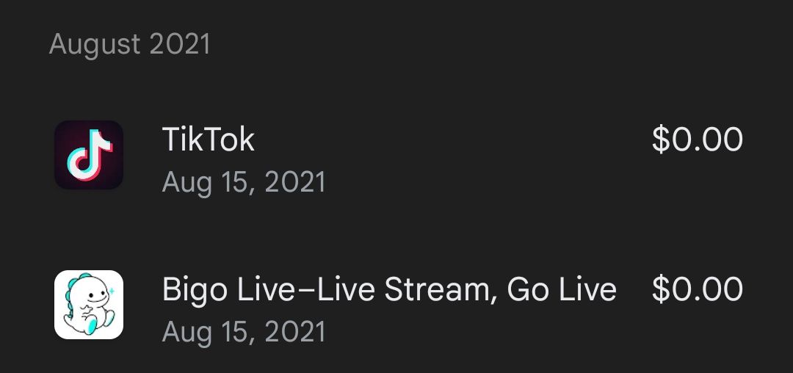Open the Bigo Live purchase entry
Image resolution: width=793 pixels, height=373 pixels.
(396, 307)
